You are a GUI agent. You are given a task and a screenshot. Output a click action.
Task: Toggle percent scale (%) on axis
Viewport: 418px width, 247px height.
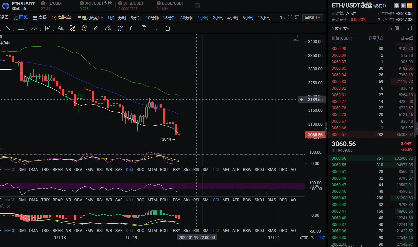pos(312,238)
